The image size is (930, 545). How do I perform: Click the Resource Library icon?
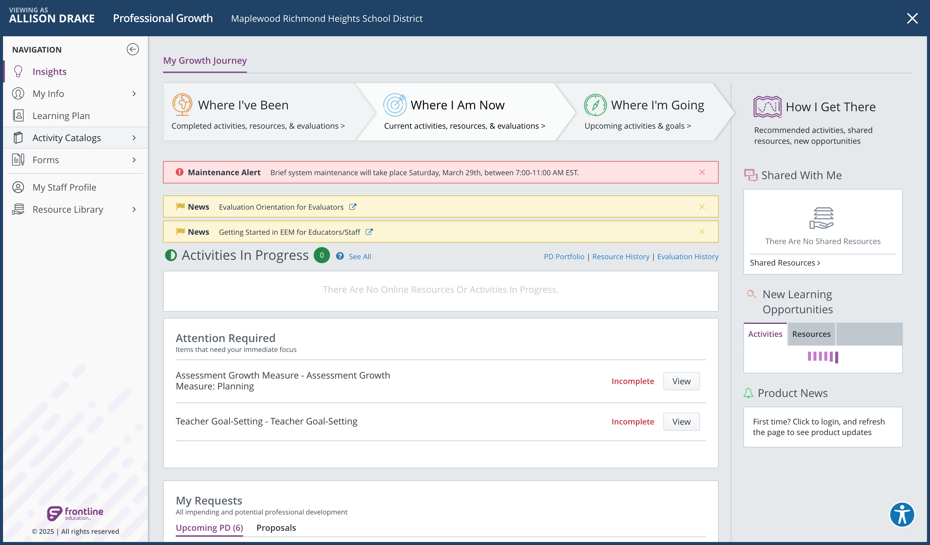(x=18, y=209)
